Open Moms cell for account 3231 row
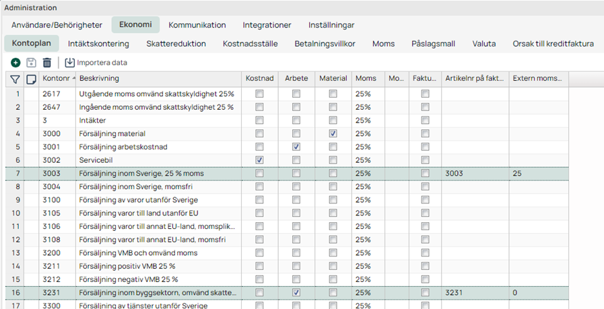Screen dimensions: 604x309 [368, 292]
